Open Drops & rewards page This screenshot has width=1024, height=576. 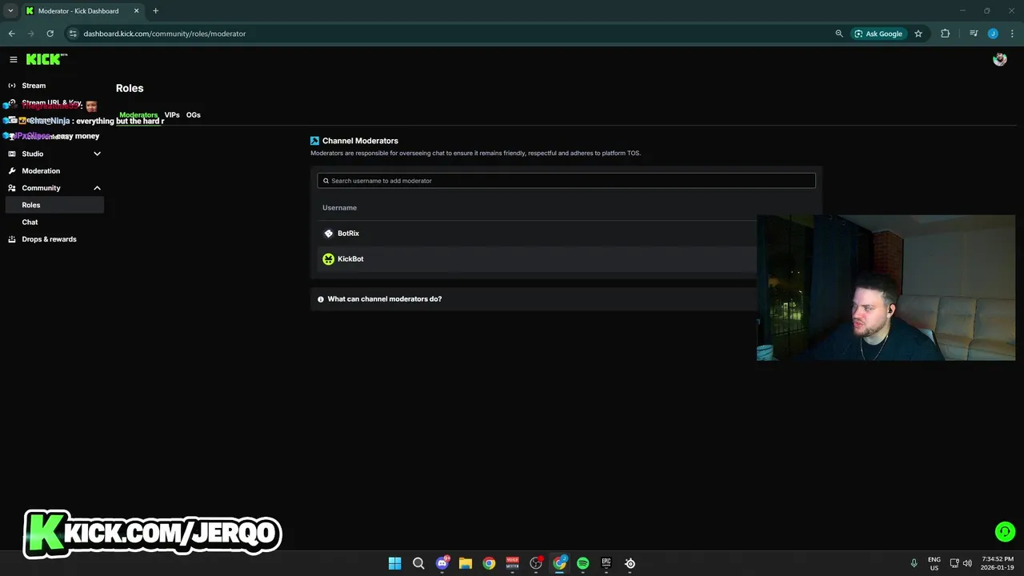point(49,239)
